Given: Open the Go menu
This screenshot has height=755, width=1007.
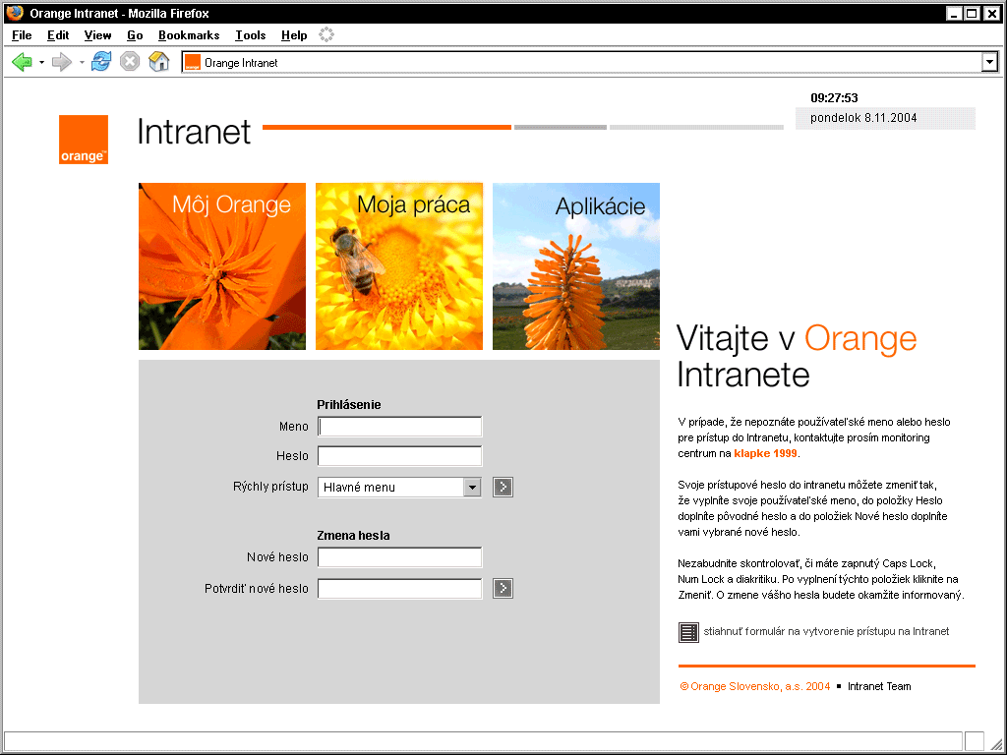Looking at the screenshot, I should 135,35.
